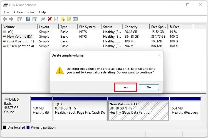Image resolution: width=208 pixels, height=138 pixels.
Task: Click the red X Delete toolbar icon
Action: click(x=50, y=19)
